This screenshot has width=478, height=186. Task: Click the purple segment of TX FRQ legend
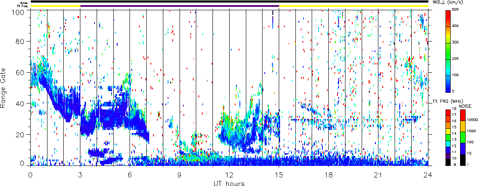point(448,156)
